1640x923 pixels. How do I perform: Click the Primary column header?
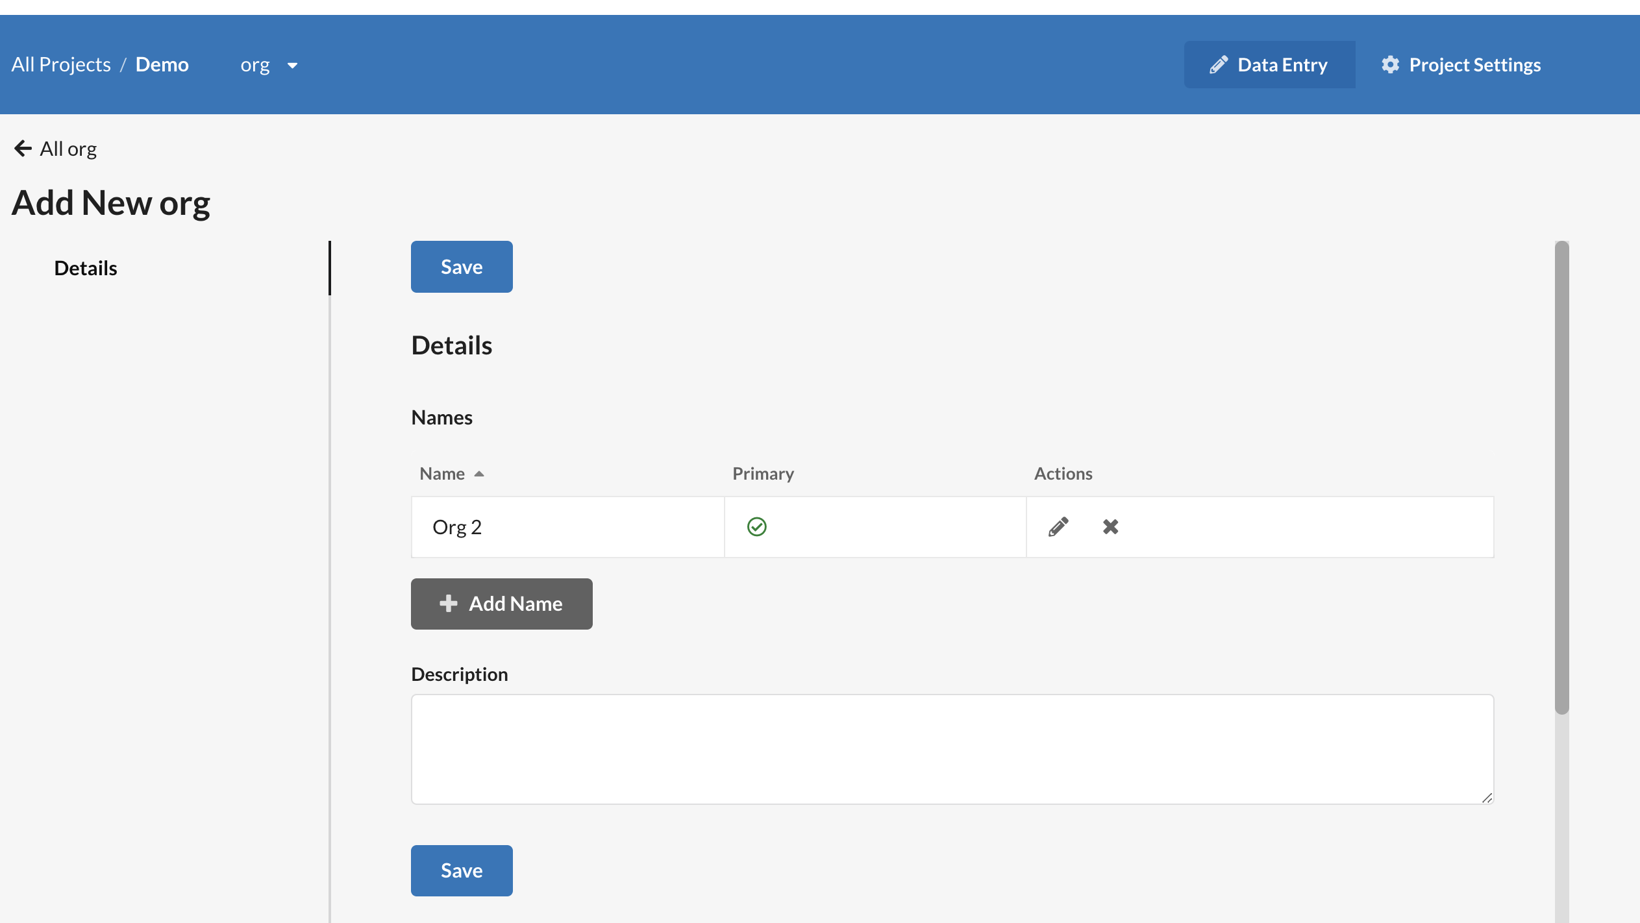pyautogui.click(x=763, y=474)
